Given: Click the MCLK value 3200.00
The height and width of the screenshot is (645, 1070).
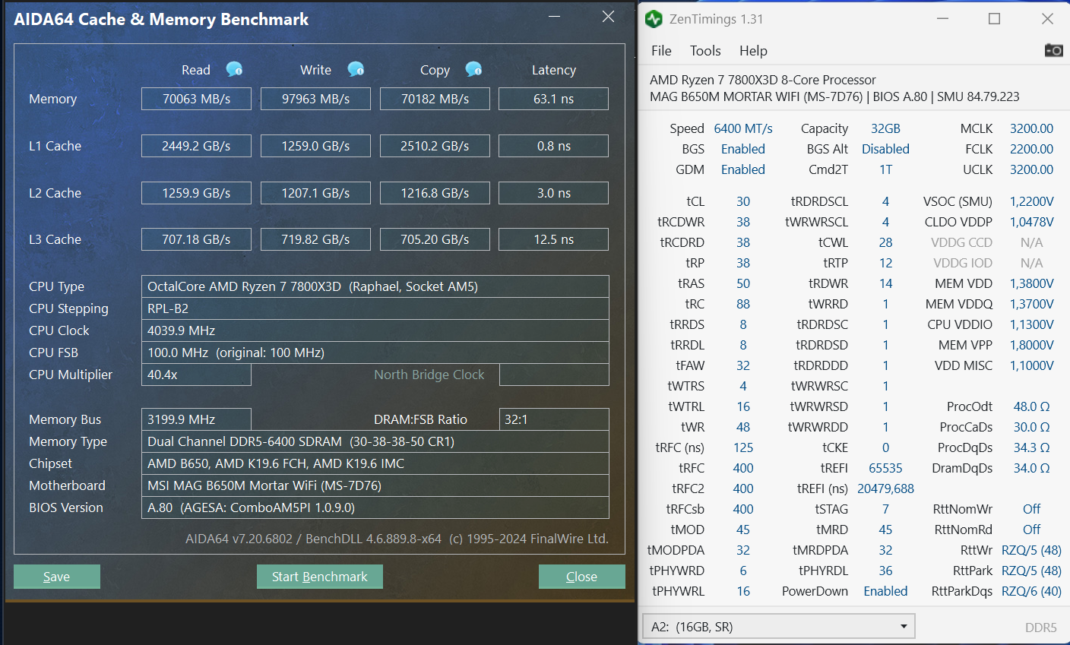Looking at the screenshot, I should click(1031, 128).
